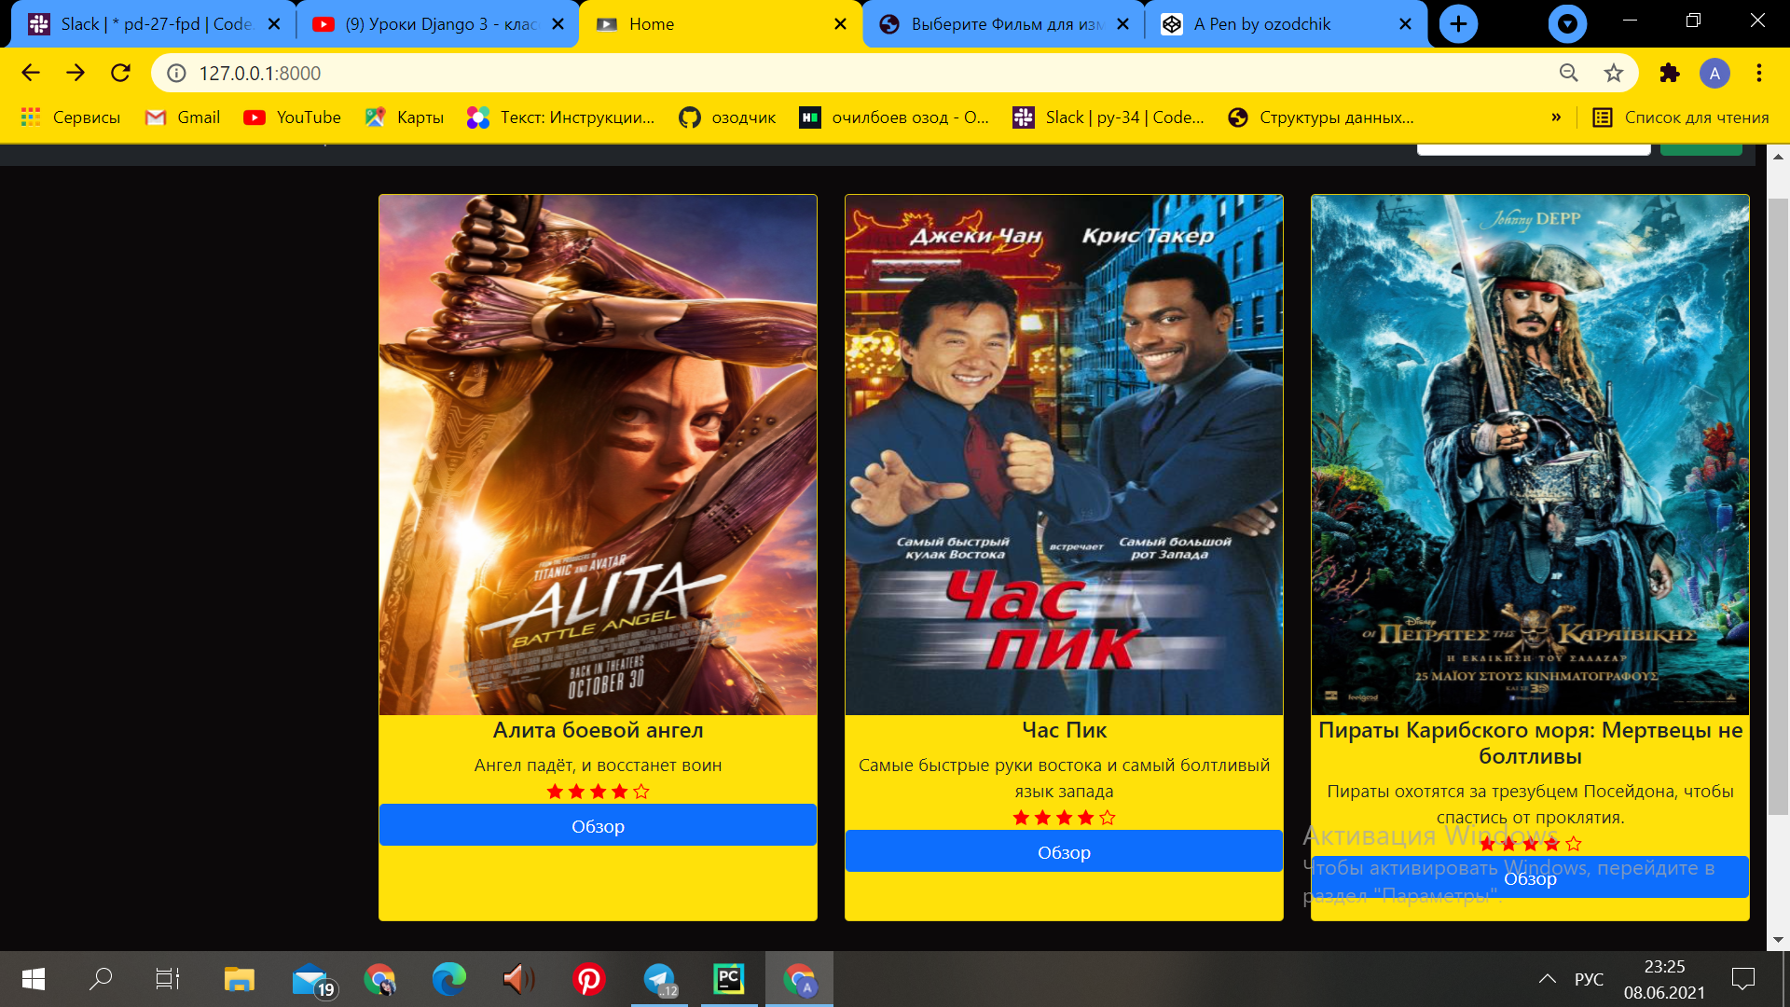View site information icon in address bar
This screenshot has height=1007, width=1790.
[176, 73]
